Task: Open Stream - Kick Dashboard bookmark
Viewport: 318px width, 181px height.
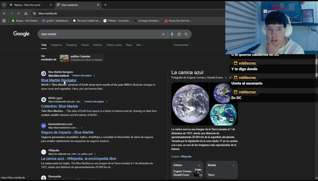Action: tap(25, 21)
